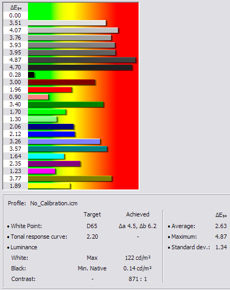Select the dark green 3.40 bar
The width and height of the screenshot is (230, 290).
coord(66,104)
